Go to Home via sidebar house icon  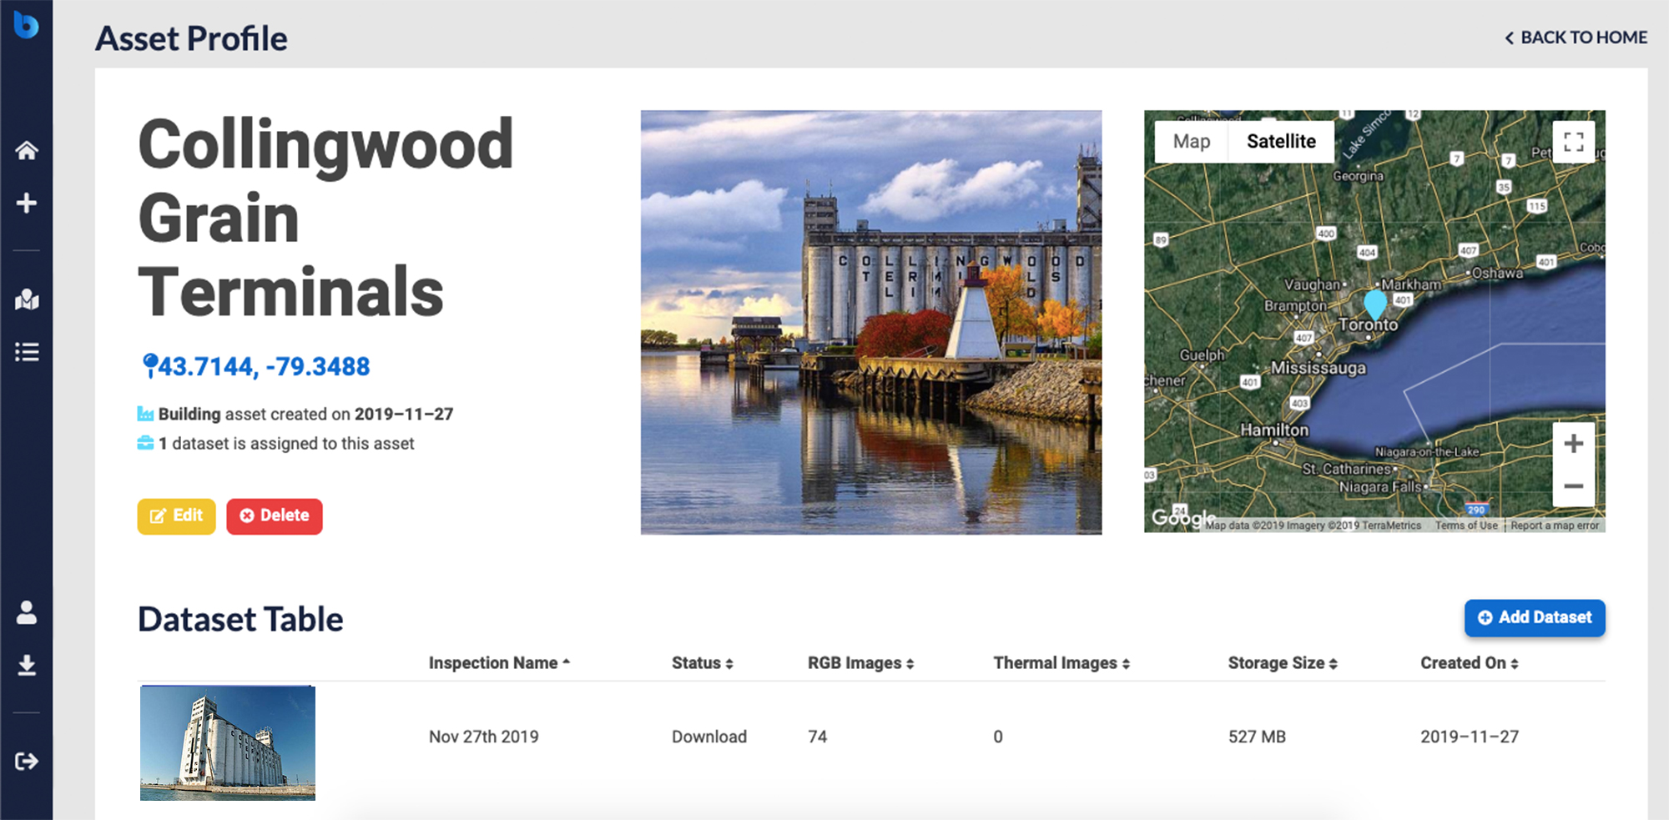tap(27, 150)
